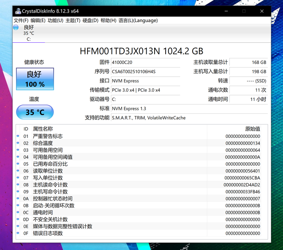The height and width of the screenshot is (250, 283).
Task: Click the status dot for attribute 0F
Action: point(18,233)
